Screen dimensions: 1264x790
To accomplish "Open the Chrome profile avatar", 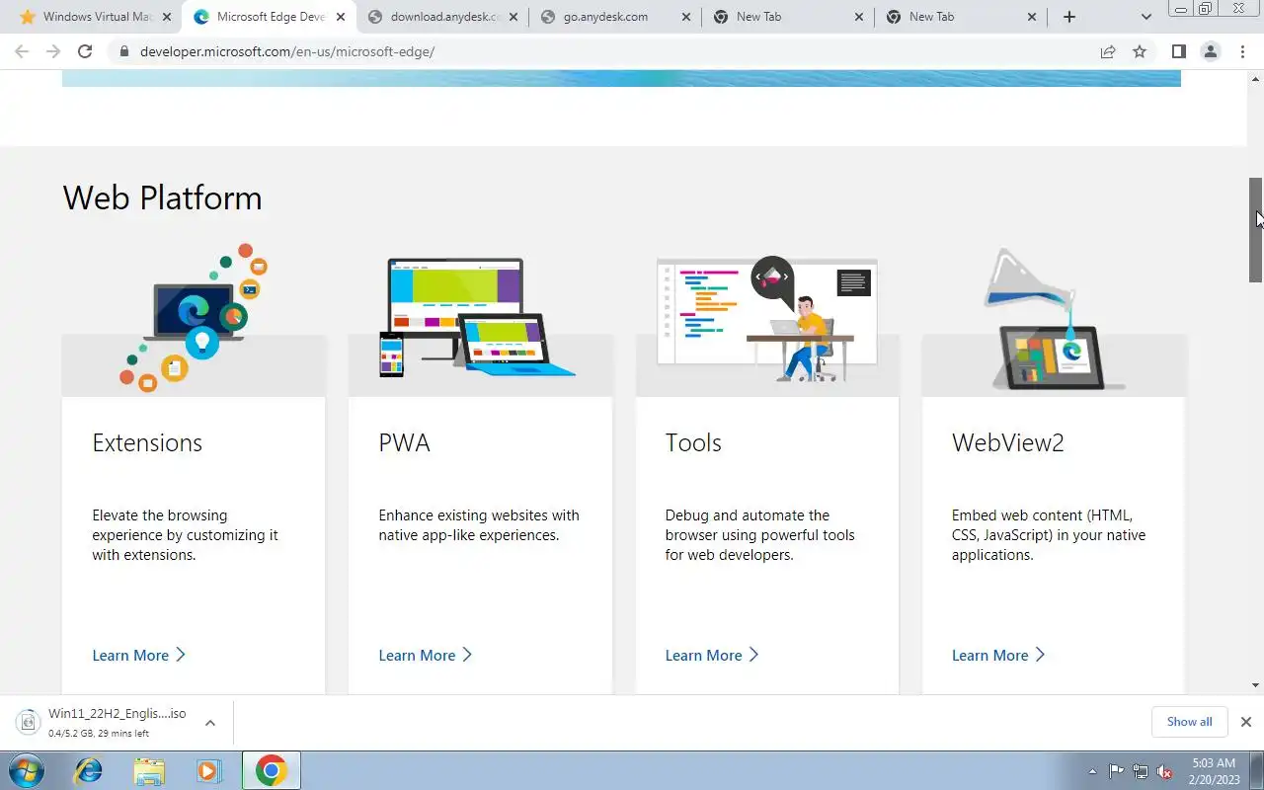I will pyautogui.click(x=1210, y=51).
